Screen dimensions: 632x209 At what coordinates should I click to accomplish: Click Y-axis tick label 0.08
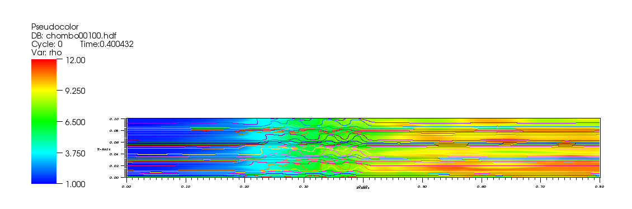click(114, 131)
